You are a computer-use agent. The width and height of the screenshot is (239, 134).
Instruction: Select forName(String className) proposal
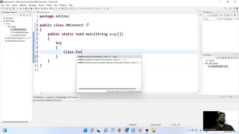click(x=109, y=57)
